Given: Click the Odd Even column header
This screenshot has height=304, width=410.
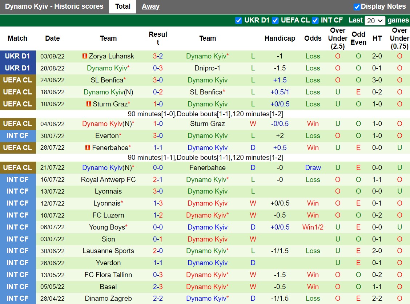Looking at the screenshot, I should click(x=358, y=38).
